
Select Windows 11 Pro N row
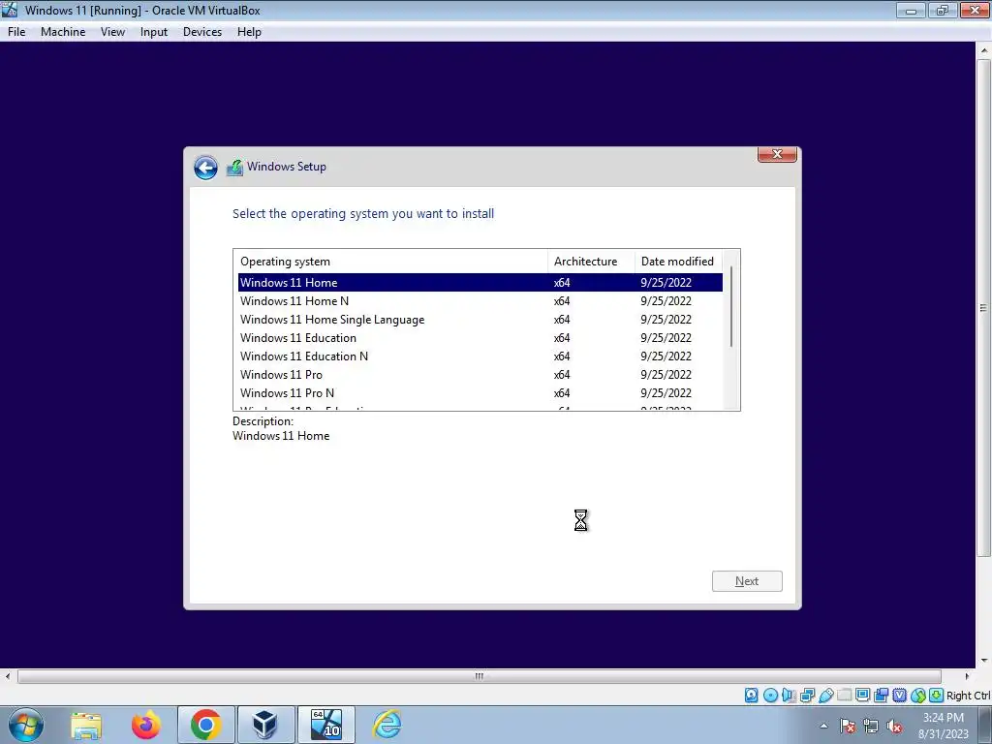(x=480, y=393)
